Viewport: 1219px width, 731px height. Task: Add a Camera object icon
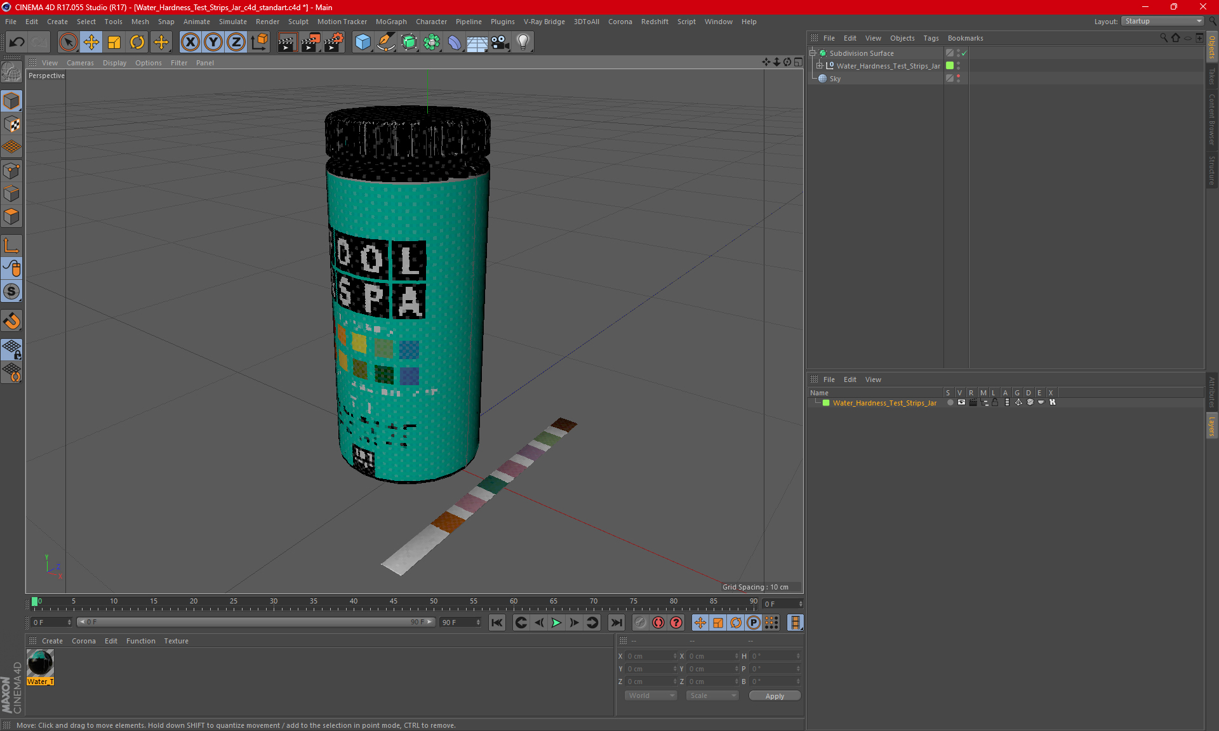click(500, 43)
